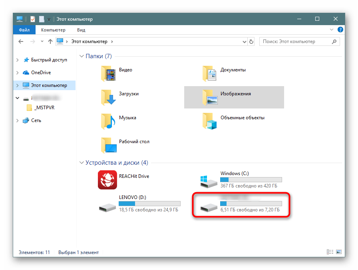
Task: Expand the Быстрый доступ tree node
Action: tap(17, 60)
